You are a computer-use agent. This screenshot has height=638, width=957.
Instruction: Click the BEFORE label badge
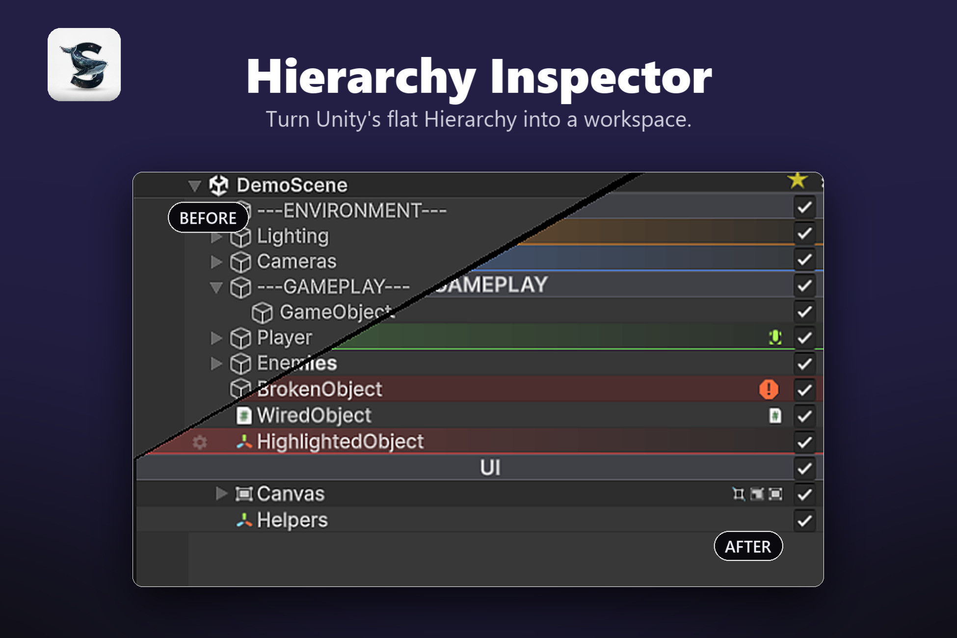(208, 217)
